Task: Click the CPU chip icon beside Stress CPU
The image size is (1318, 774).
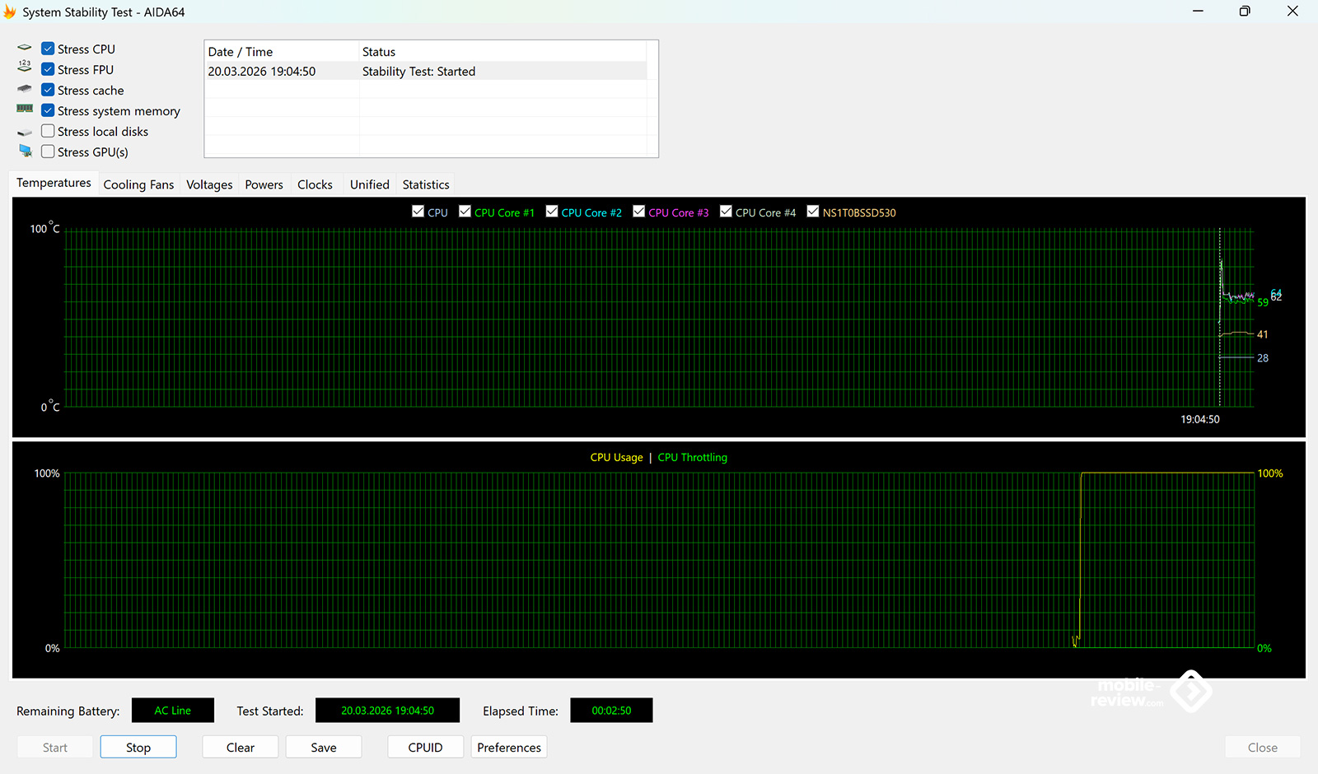Action: point(25,48)
